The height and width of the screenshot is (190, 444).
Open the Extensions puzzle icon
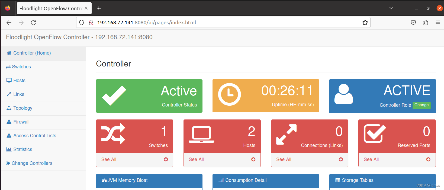426,23
